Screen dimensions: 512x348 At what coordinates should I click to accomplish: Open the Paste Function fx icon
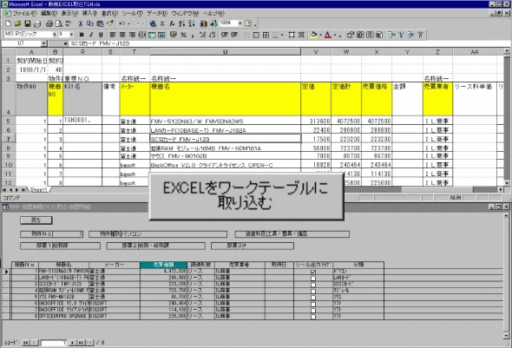pyautogui.click(x=172, y=23)
